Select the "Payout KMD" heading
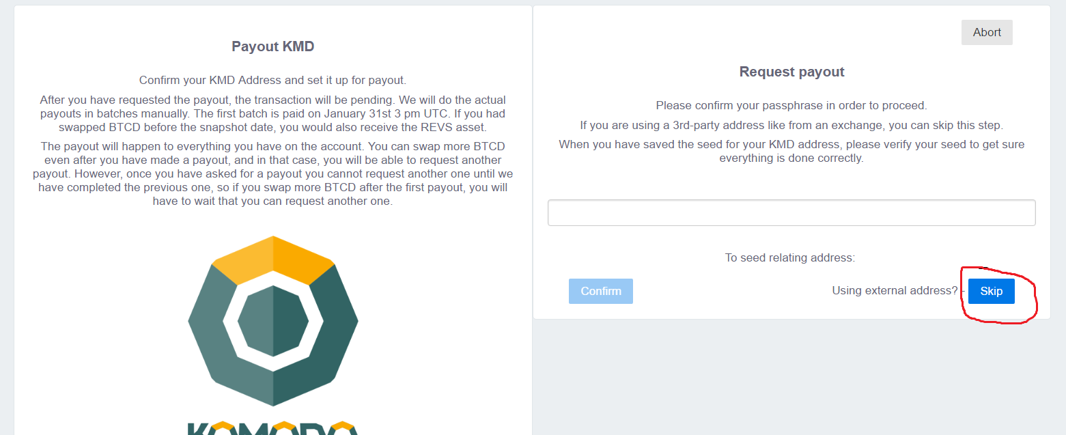The width and height of the screenshot is (1066, 435). (x=273, y=46)
